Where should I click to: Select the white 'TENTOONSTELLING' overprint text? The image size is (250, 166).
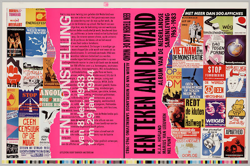65,80
